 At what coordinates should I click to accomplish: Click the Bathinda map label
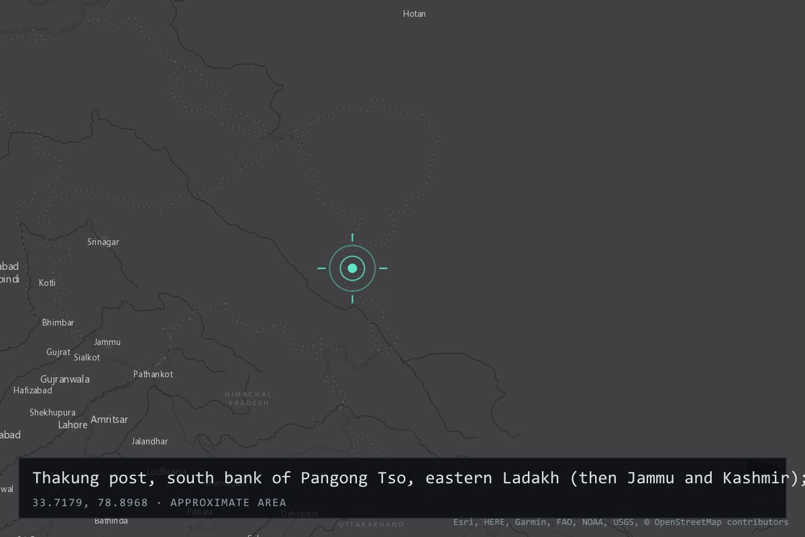[x=111, y=520]
